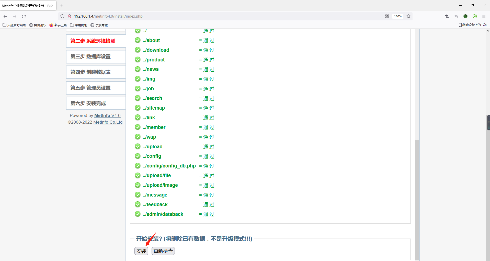Viewport: 490px width, 261px height.
Task: Click the 开始安装 warning heading text
Action: pos(194,239)
